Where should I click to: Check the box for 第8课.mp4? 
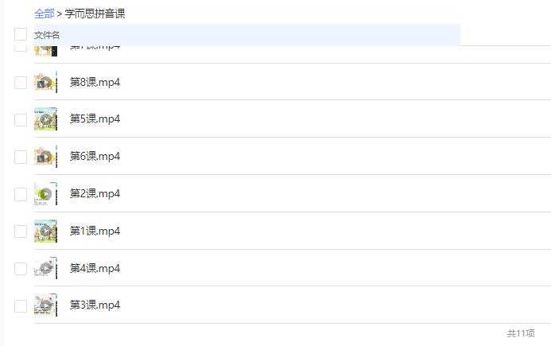(x=21, y=83)
